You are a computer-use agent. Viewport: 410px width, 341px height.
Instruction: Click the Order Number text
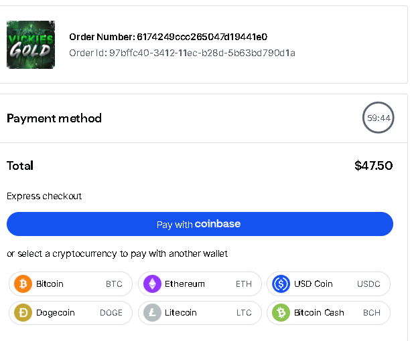point(168,37)
